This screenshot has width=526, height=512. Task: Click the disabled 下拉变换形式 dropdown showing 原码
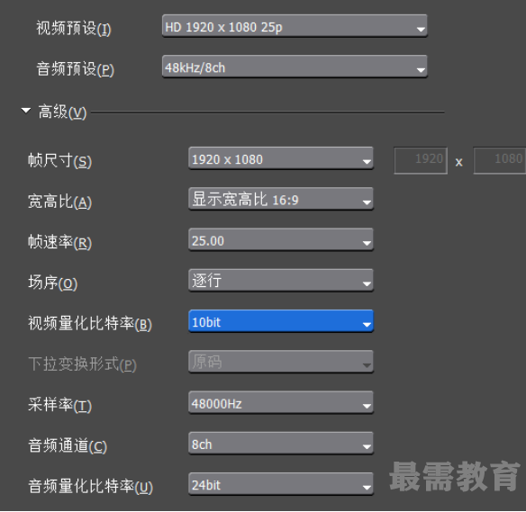(x=281, y=362)
